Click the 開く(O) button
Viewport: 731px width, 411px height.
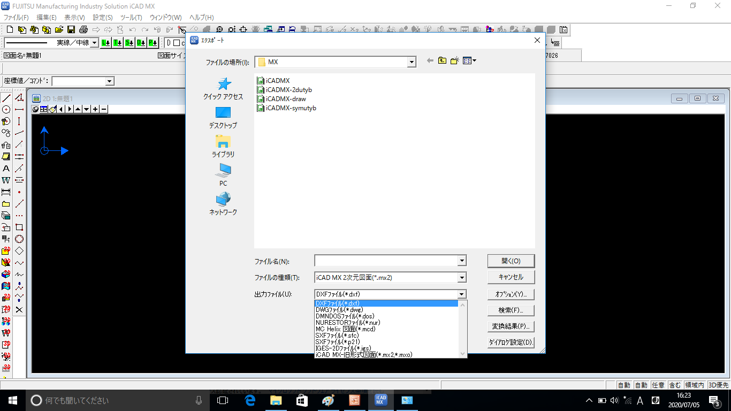[511, 261]
